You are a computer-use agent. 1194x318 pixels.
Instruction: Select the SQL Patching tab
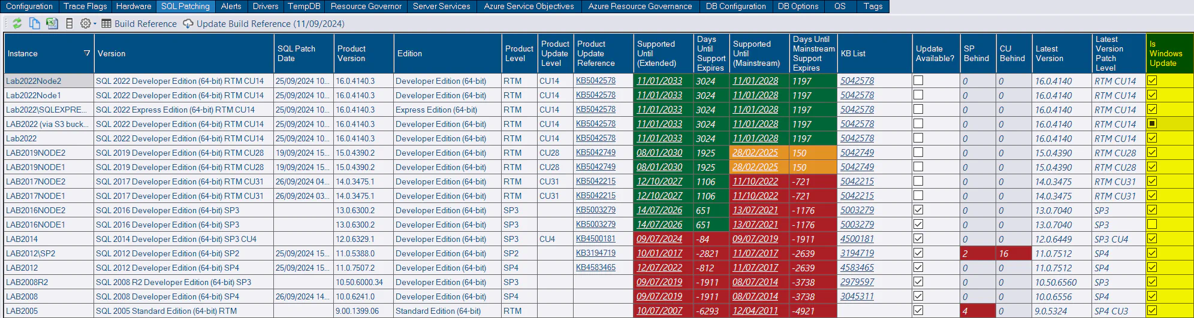[186, 6]
